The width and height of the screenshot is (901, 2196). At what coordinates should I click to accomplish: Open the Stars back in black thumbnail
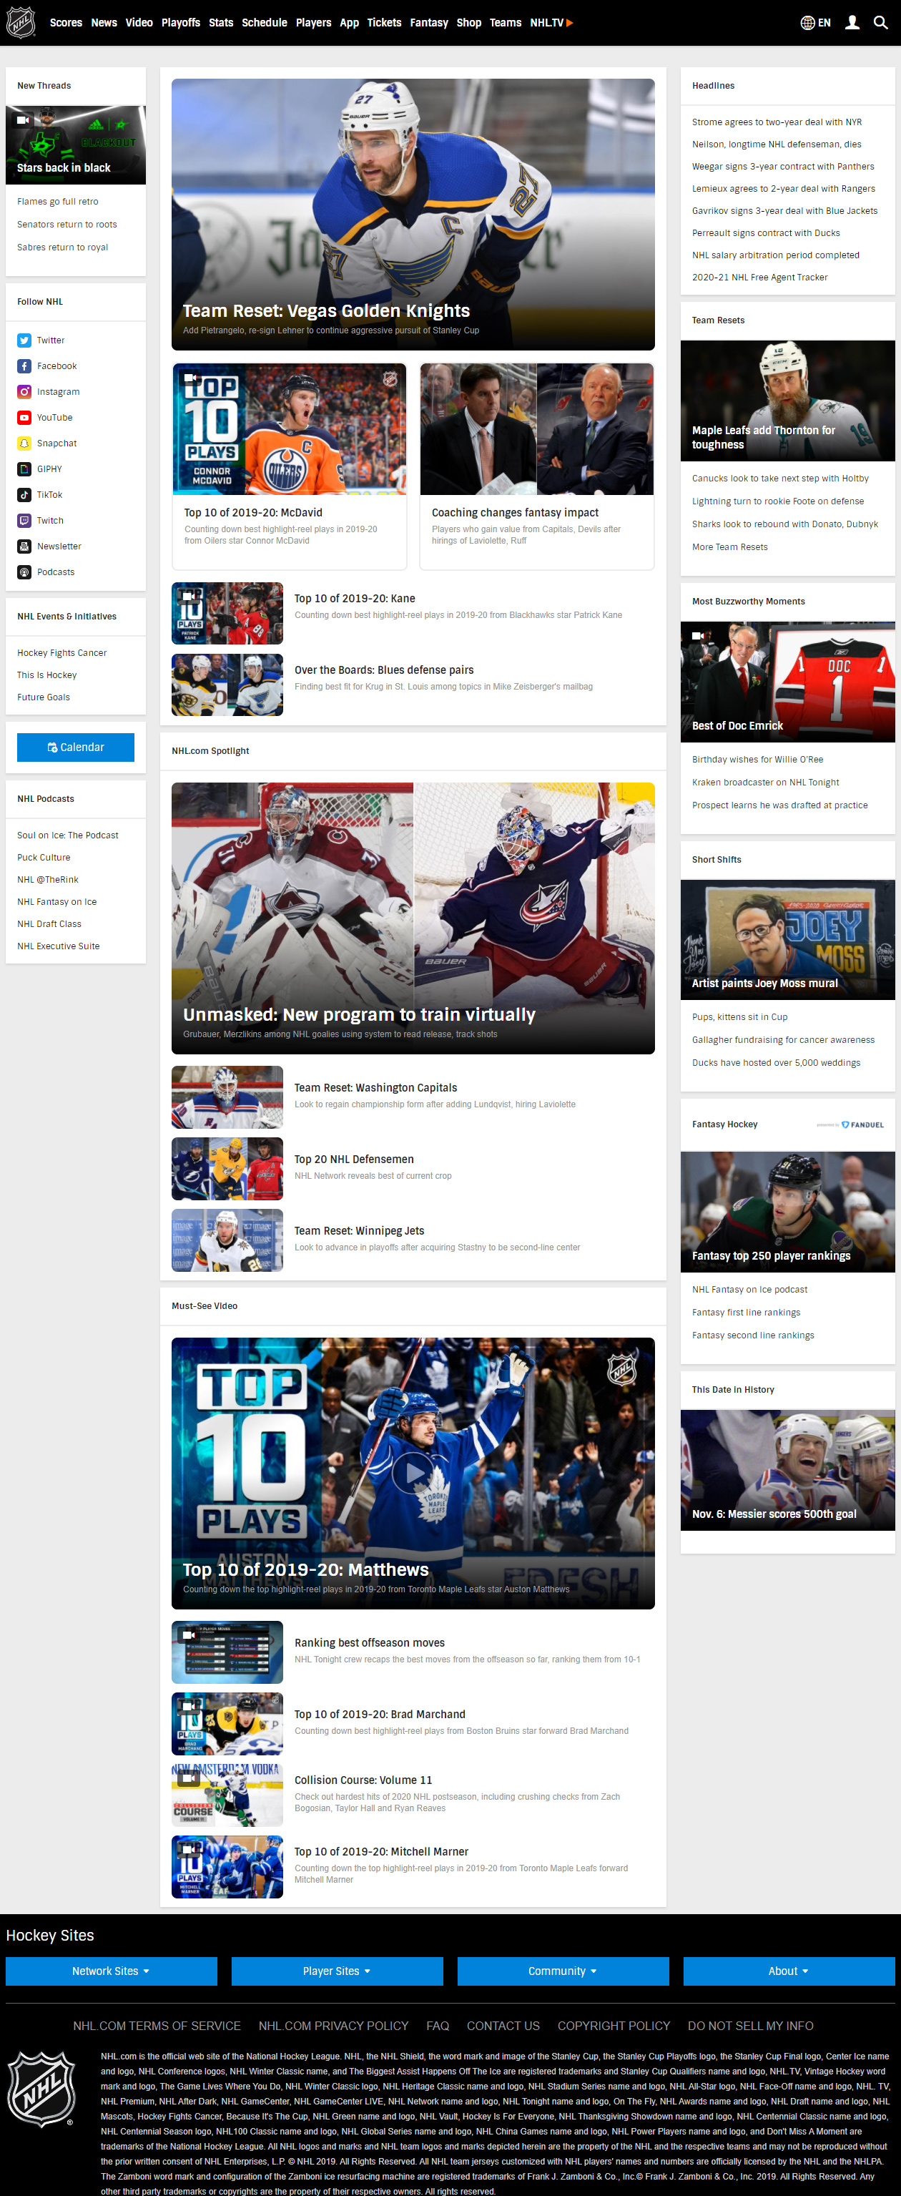(x=76, y=145)
